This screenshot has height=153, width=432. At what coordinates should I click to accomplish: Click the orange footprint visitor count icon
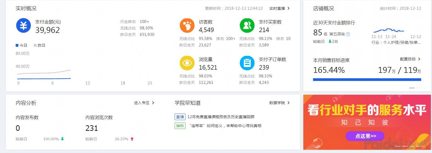tap(187, 26)
